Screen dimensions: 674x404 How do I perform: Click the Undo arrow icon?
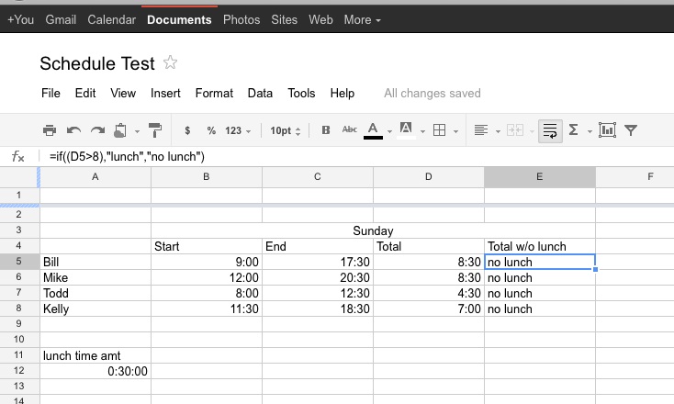pyautogui.click(x=73, y=131)
